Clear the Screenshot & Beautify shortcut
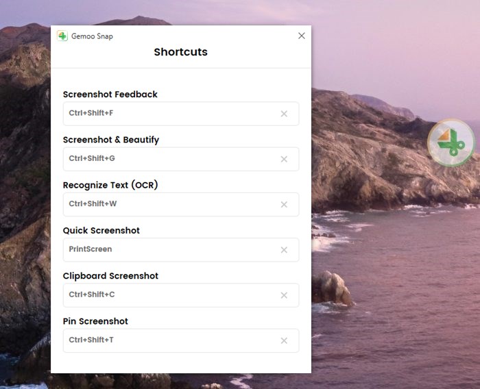 click(284, 159)
